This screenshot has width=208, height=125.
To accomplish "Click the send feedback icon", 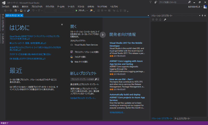I will pyautogui.click(x=156, y=2).
